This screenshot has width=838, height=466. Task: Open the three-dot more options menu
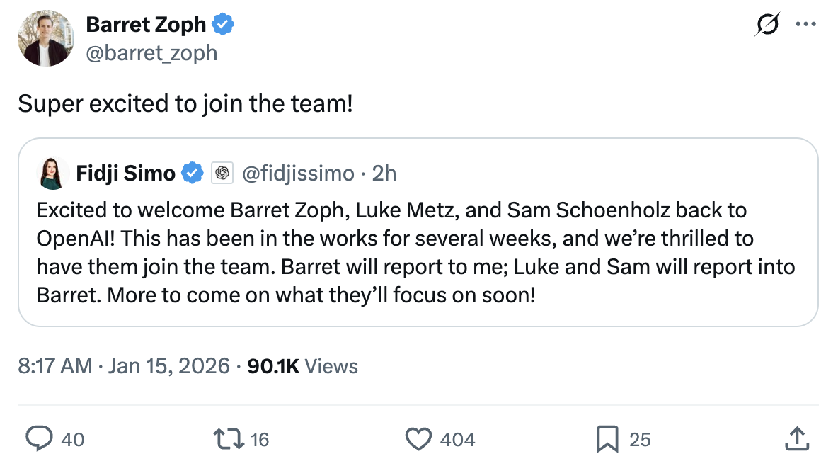[x=805, y=25]
